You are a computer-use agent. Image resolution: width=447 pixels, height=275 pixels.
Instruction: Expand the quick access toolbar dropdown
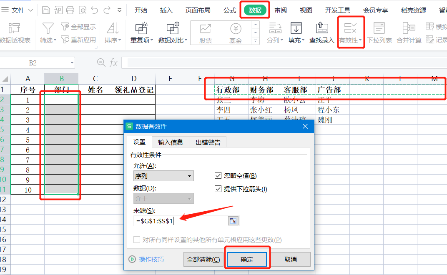(x=119, y=10)
